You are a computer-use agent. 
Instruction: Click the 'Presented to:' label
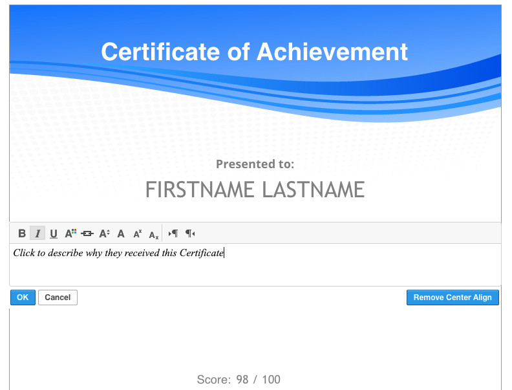tap(255, 164)
